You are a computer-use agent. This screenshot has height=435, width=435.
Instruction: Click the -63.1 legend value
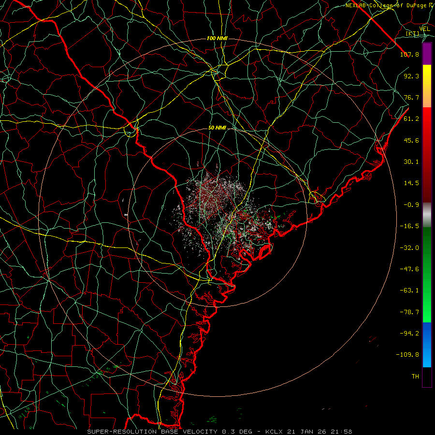coord(409,290)
